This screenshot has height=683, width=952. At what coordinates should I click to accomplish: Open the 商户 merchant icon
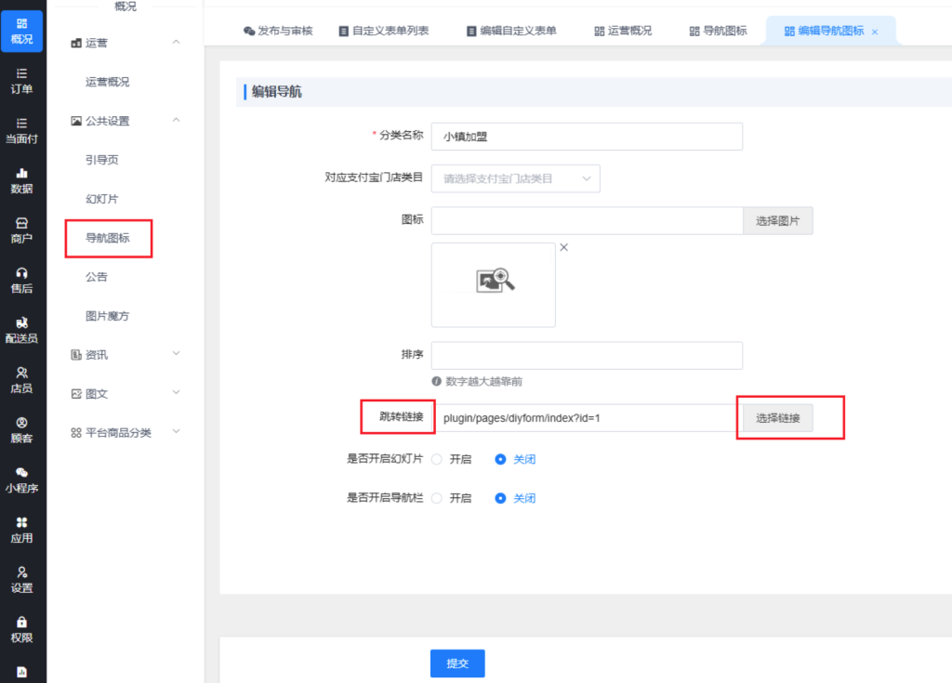click(22, 230)
